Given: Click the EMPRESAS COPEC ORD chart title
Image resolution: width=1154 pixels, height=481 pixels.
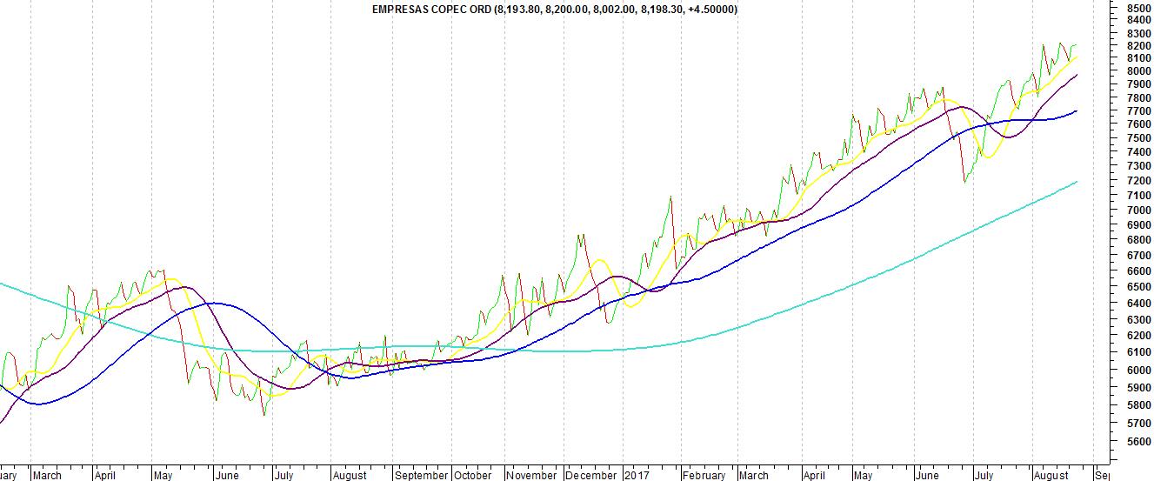Looking at the screenshot, I should click(557, 9).
